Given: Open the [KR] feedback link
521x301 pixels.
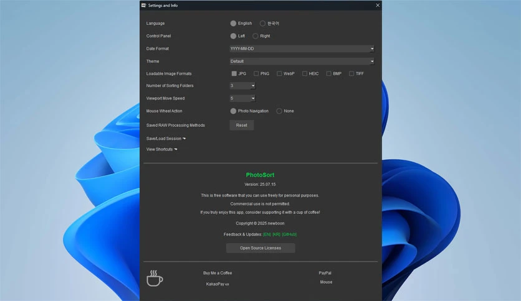Looking at the screenshot, I should pos(277,234).
